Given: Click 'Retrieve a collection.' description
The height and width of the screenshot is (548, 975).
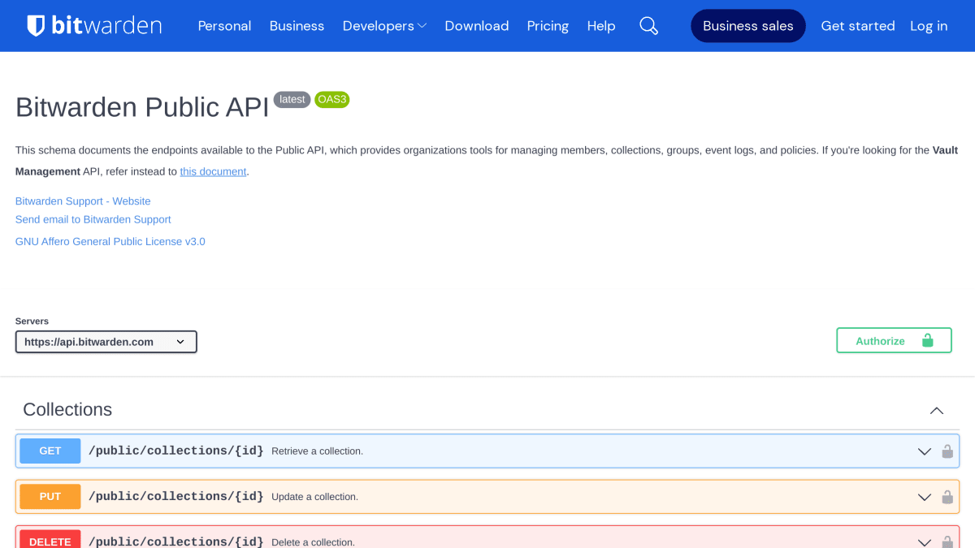Looking at the screenshot, I should click(x=318, y=451).
